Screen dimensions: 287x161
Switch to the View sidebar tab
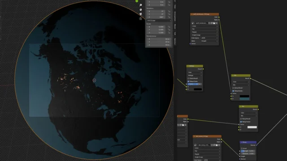tap(175, 7)
